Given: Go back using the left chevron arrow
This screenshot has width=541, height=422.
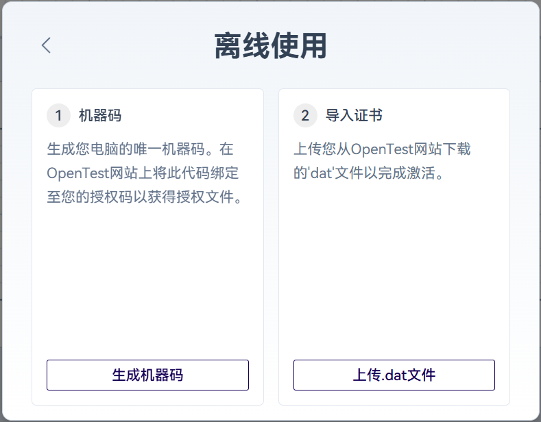Looking at the screenshot, I should pyautogui.click(x=46, y=46).
